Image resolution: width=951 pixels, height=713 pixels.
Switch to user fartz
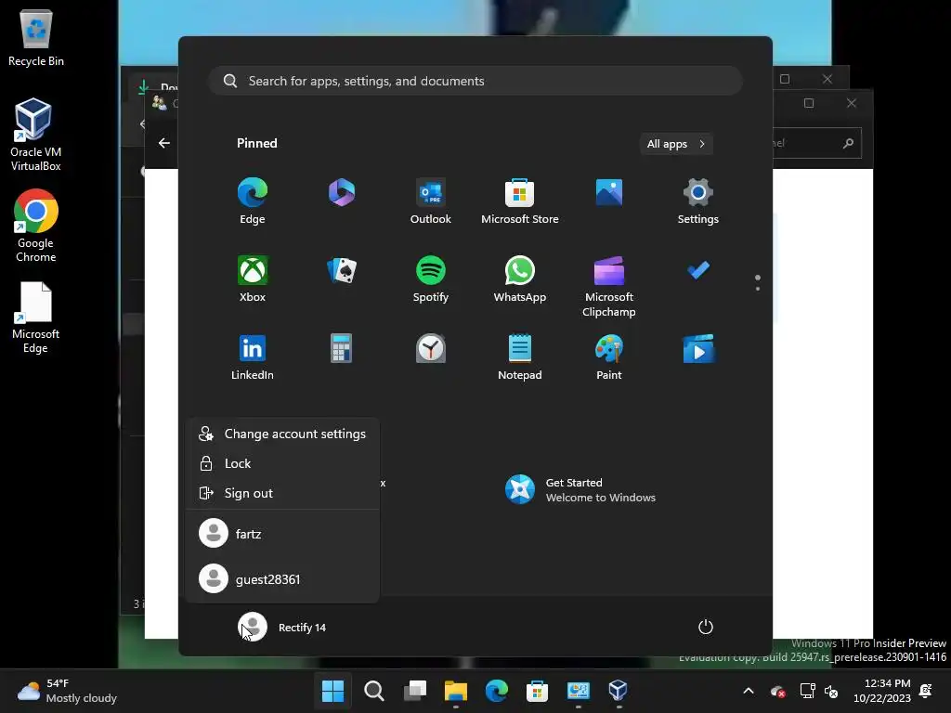coord(282,534)
